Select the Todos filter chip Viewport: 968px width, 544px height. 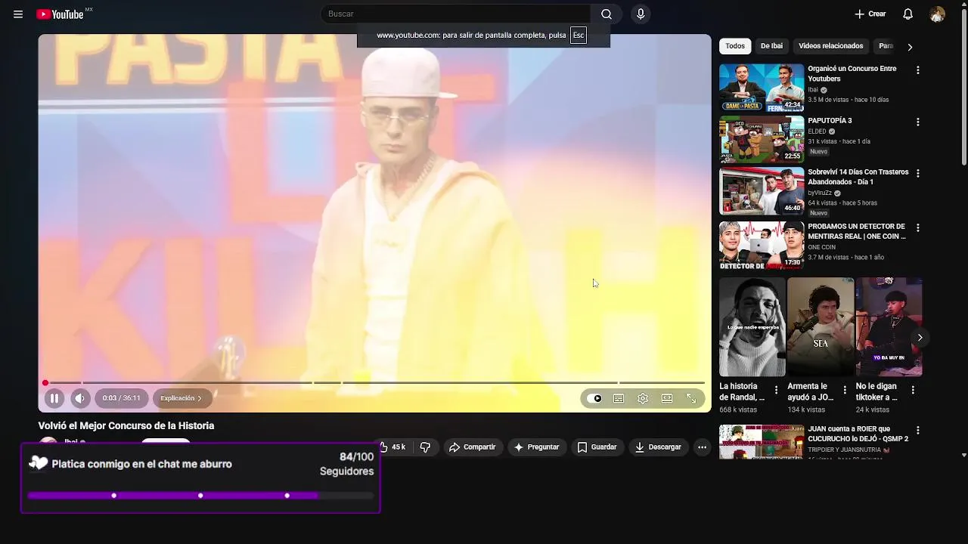click(x=735, y=46)
